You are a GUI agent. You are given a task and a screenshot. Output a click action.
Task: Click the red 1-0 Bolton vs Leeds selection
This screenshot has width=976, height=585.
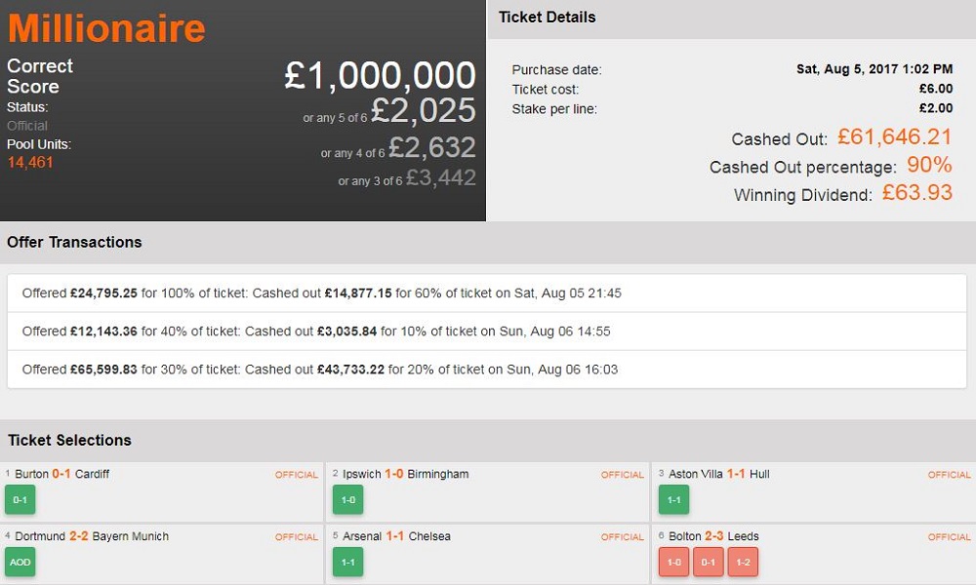point(673,562)
